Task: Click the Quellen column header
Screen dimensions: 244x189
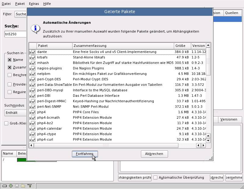Action: point(233,13)
